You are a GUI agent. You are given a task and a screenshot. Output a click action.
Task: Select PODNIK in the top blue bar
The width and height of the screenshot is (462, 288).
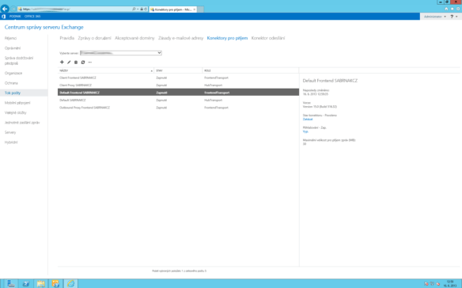pos(15,17)
